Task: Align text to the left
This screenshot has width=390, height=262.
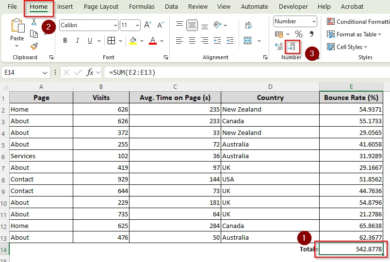Action: (179, 40)
